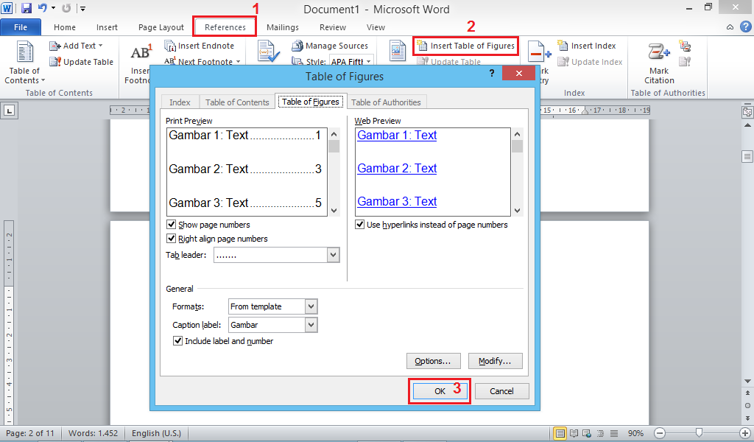Screen dimensions: 754x442
Task: Open Full Screen Reading view
Action: (575, 432)
